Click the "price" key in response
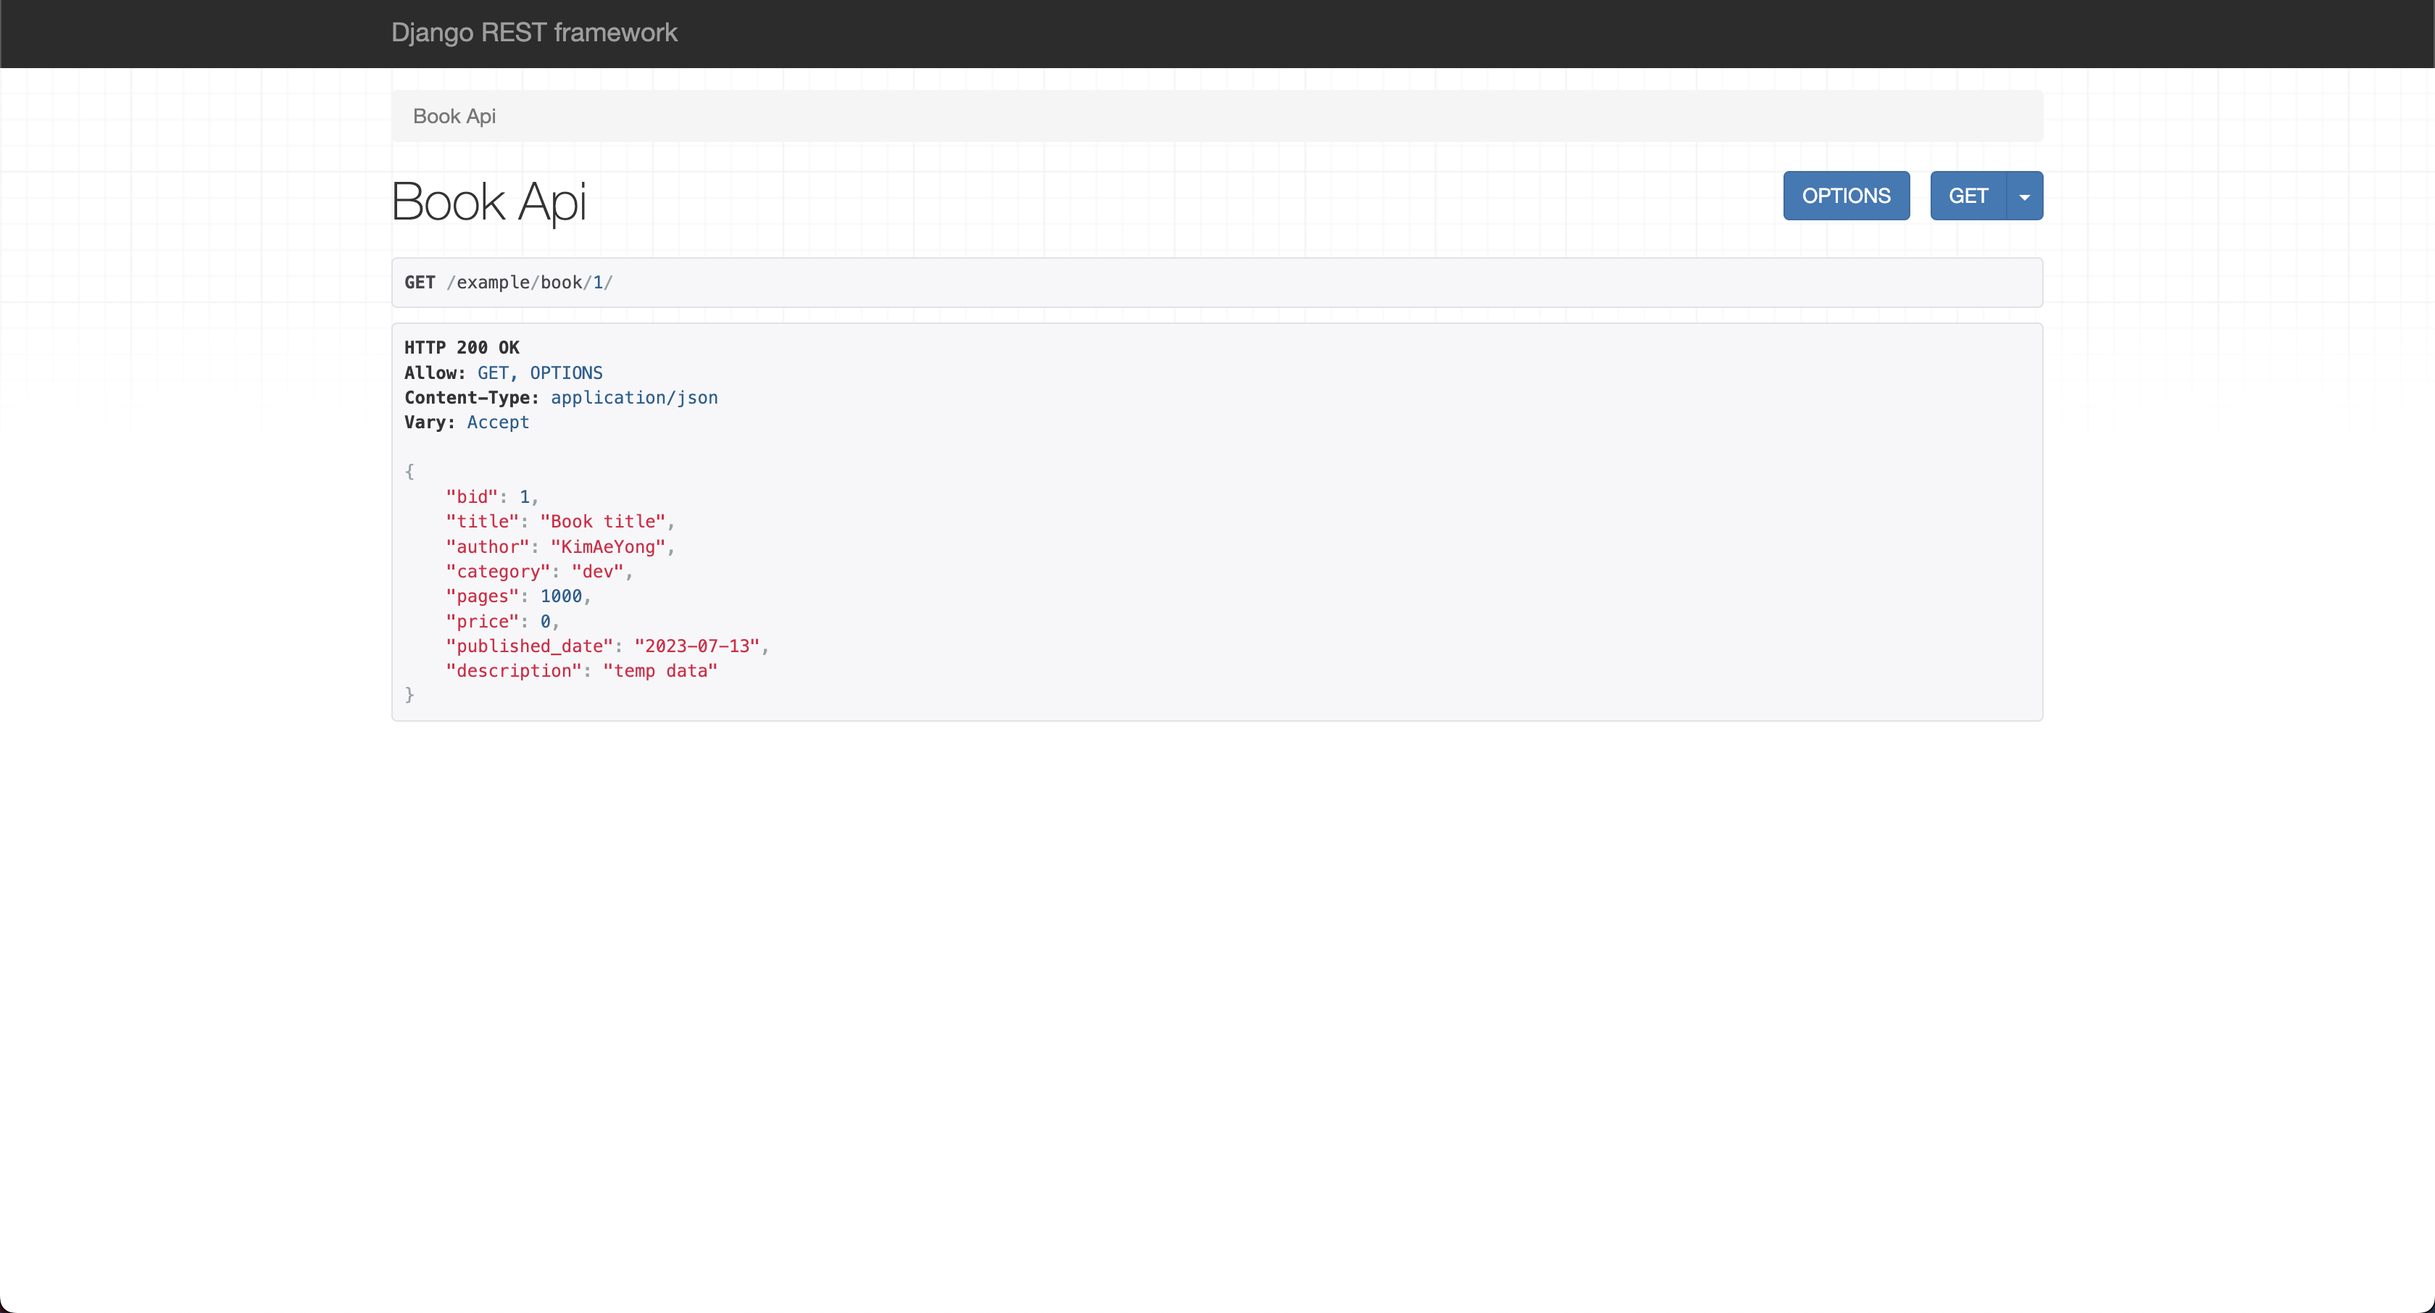Image resolution: width=2435 pixels, height=1313 pixels. click(x=482, y=622)
